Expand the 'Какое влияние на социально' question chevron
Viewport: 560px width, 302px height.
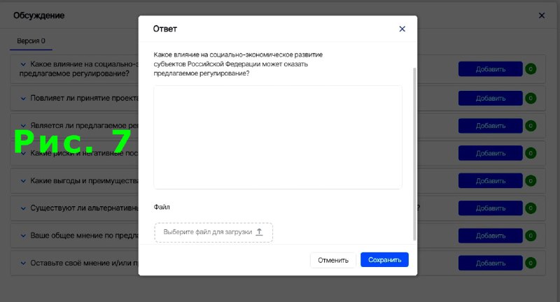click(23, 64)
